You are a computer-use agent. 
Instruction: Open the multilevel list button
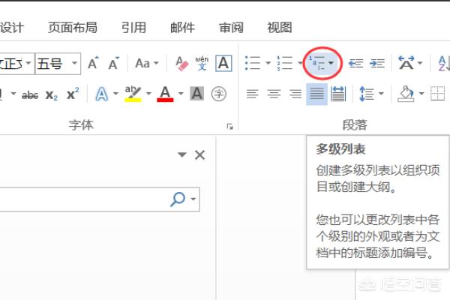click(x=322, y=64)
